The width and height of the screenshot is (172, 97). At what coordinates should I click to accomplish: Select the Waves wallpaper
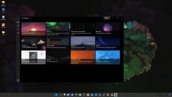point(107,57)
